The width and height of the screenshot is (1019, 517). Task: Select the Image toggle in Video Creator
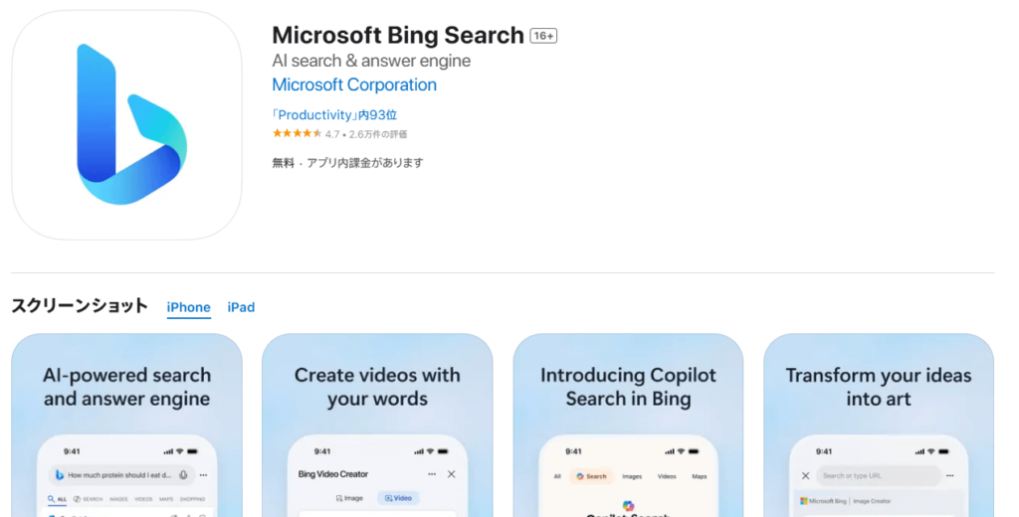coord(349,498)
